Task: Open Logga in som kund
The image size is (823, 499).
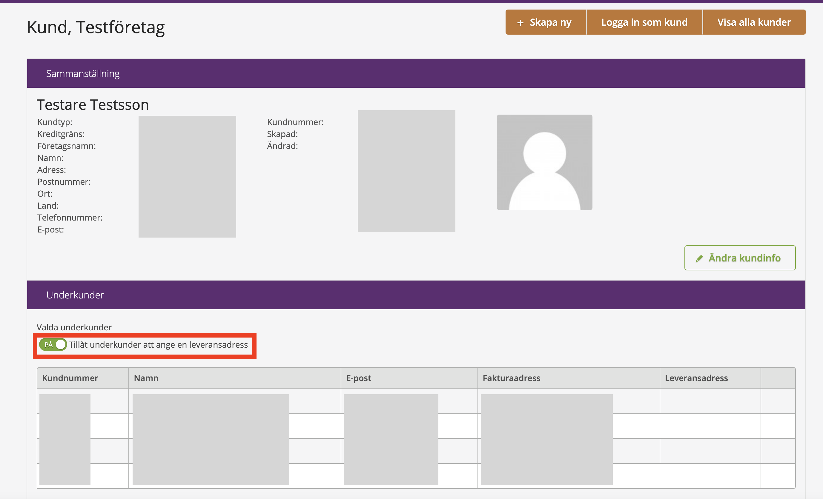Action: coord(644,22)
